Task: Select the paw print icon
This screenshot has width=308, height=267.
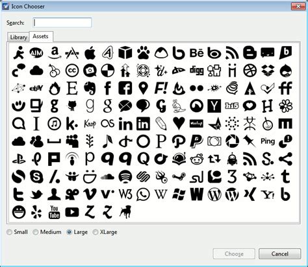Action: pyautogui.click(x=143, y=52)
